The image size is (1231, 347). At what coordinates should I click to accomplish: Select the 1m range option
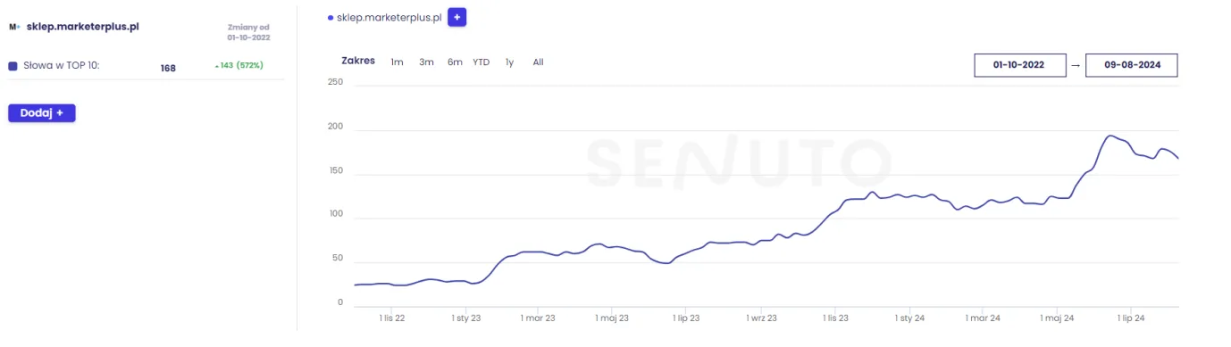(397, 62)
